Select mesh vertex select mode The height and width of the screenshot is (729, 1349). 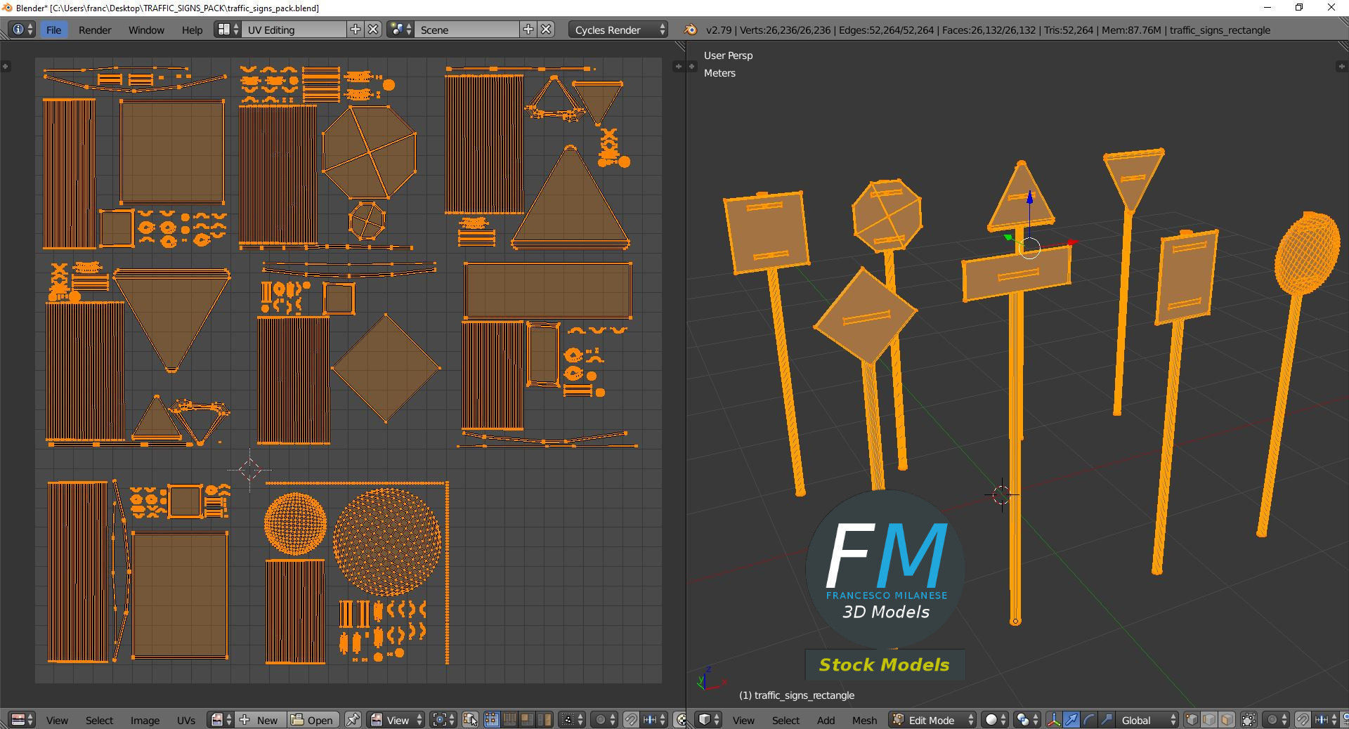tap(1192, 720)
